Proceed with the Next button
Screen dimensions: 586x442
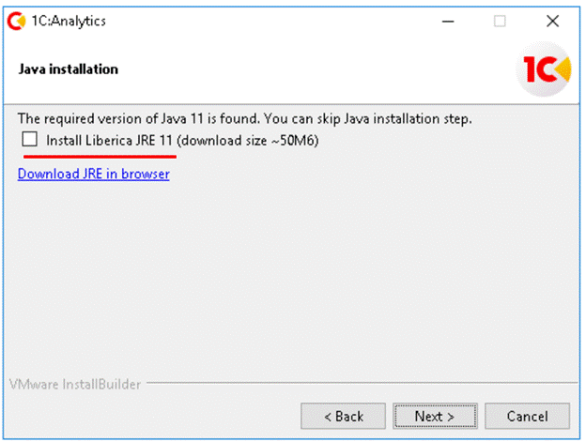[x=435, y=415]
